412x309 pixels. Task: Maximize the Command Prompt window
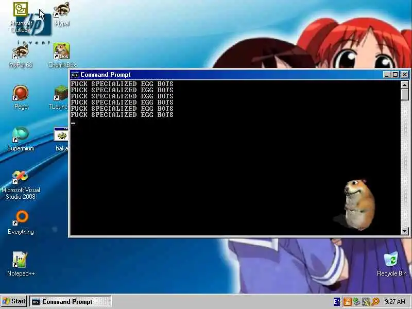pyautogui.click(x=395, y=75)
